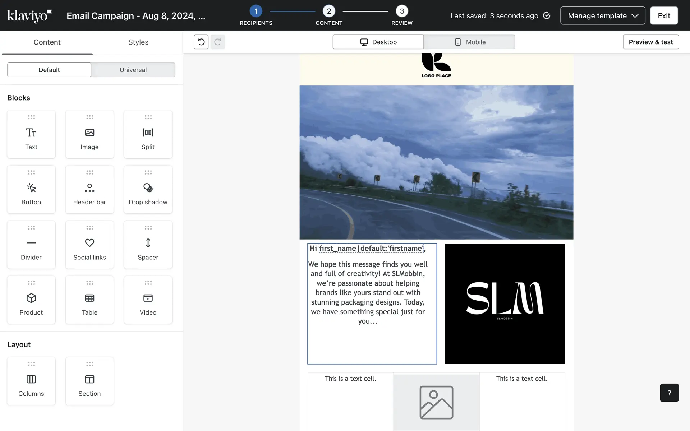
Task: Select the Text block icon
Action: click(x=31, y=133)
